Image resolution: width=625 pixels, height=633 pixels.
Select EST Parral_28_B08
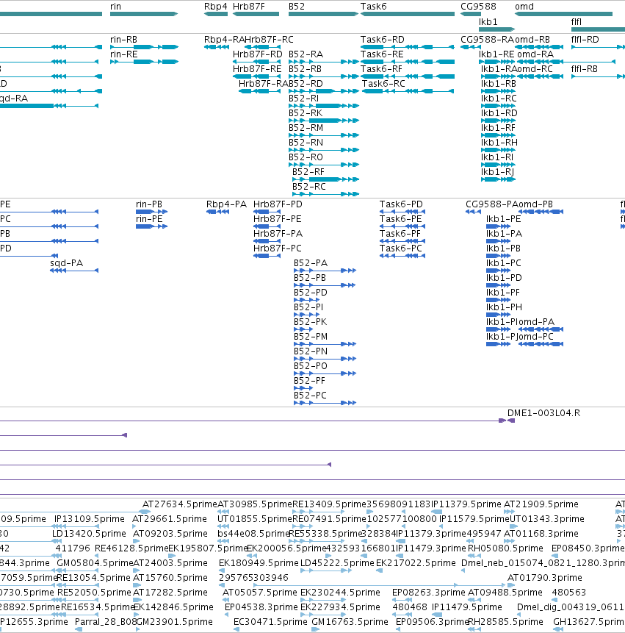click(106, 622)
